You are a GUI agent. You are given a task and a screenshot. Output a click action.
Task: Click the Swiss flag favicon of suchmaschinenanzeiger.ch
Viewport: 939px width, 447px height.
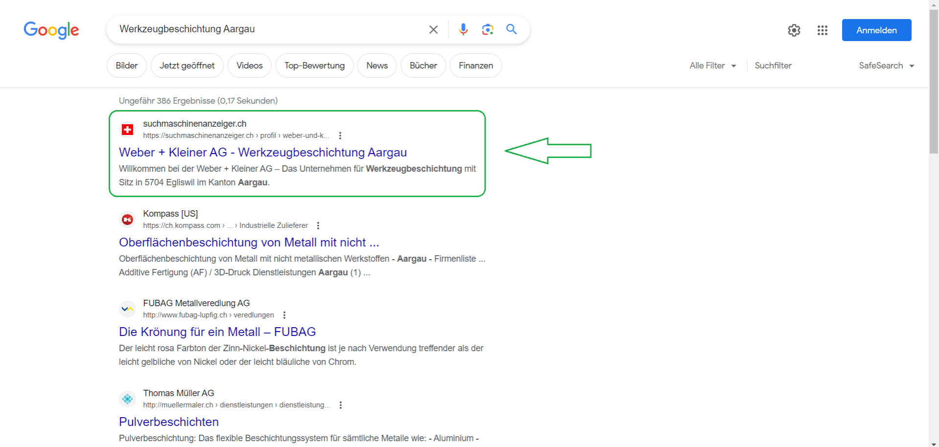click(127, 130)
